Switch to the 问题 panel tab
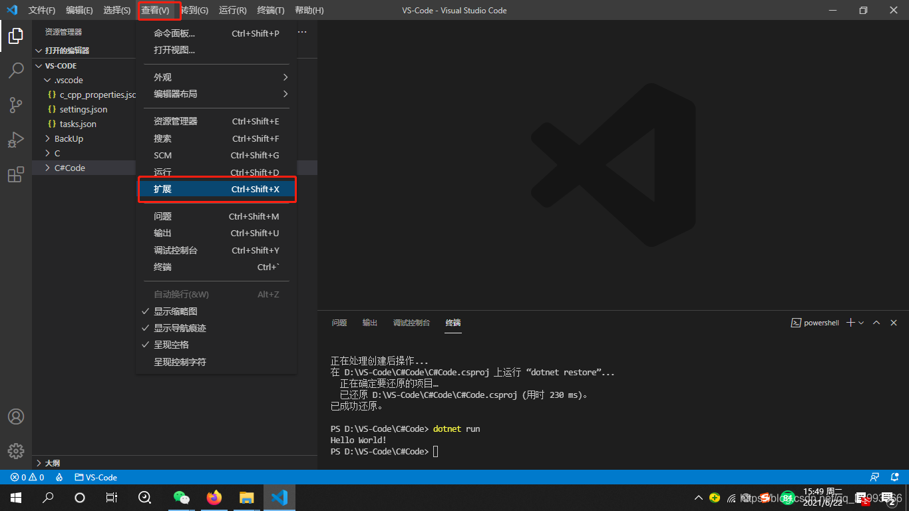The width and height of the screenshot is (909, 511). [339, 323]
